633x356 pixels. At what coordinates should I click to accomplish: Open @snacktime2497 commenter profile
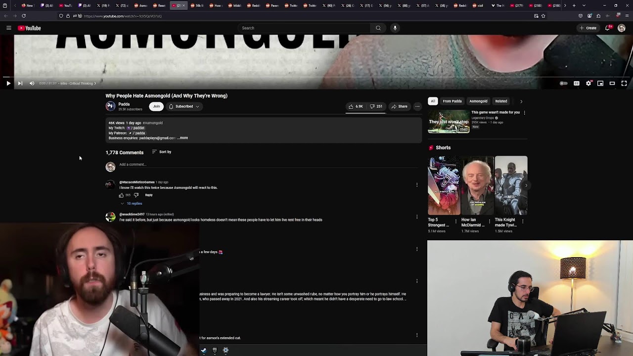(132, 215)
